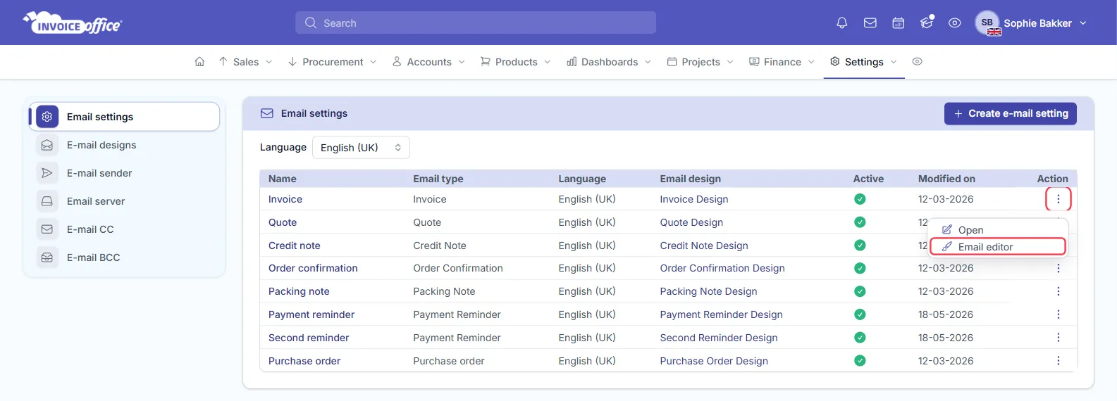Click the Invoice Office logo
Viewport: 1117px width, 401px height.
[73, 23]
